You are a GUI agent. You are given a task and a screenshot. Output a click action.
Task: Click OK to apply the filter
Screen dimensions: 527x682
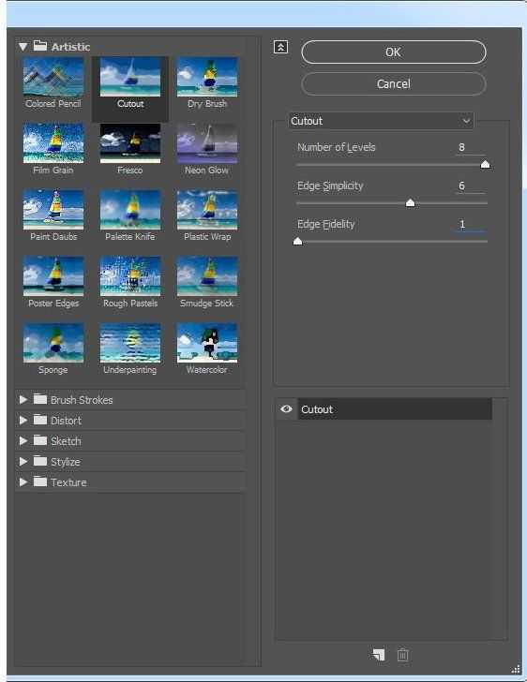pos(393,52)
